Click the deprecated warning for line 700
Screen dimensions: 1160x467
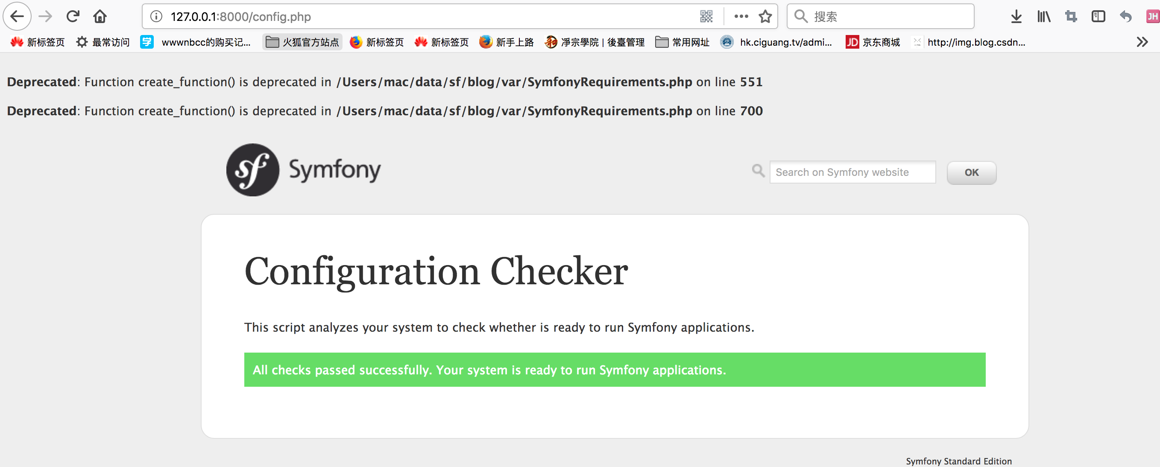click(x=384, y=111)
